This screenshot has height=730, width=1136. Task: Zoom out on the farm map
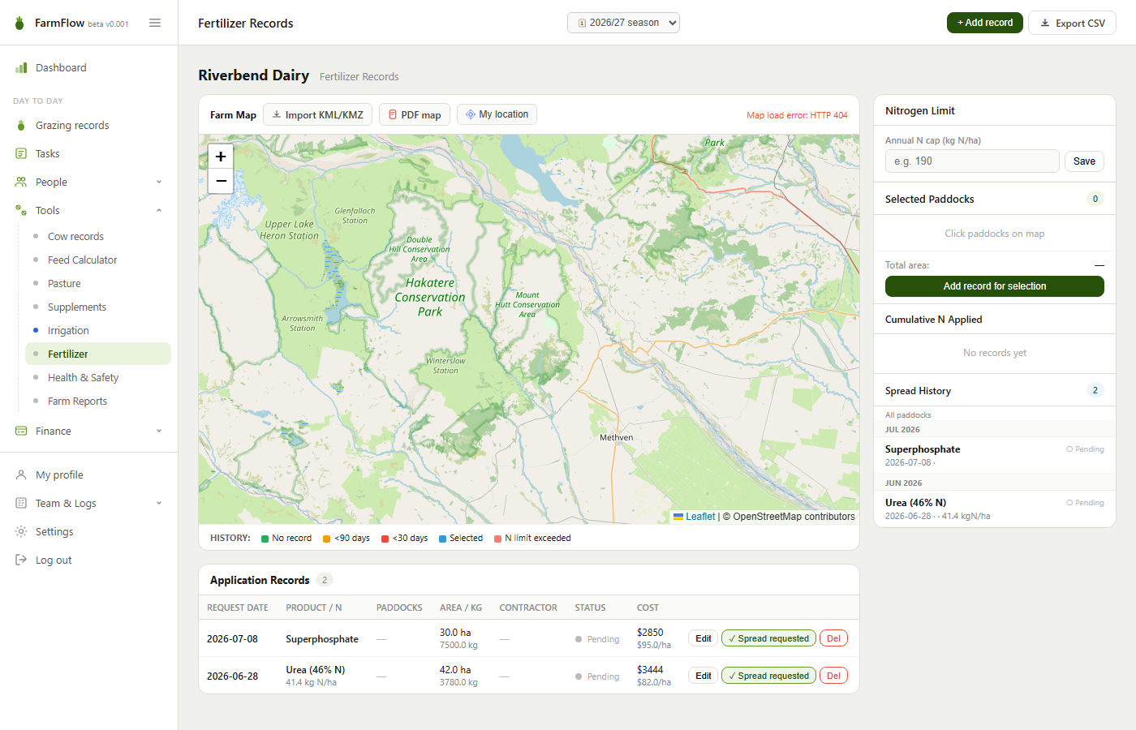pyautogui.click(x=221, y=181)
